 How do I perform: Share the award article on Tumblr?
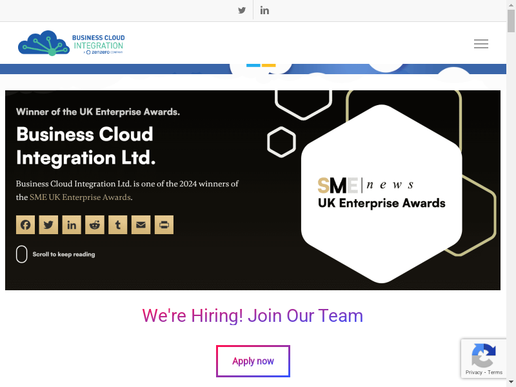[x=118, y=224]
